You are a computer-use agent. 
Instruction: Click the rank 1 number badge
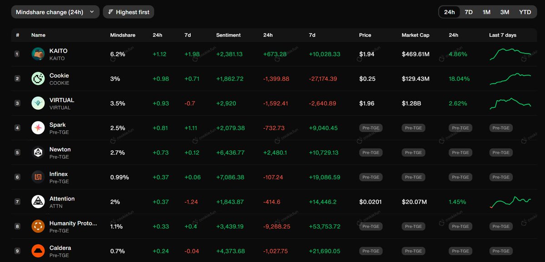[x=17, y=54]
